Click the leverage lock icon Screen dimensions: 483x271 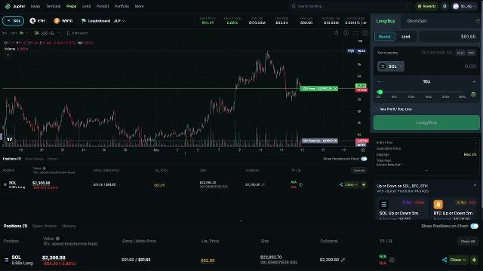pos(473,94)
